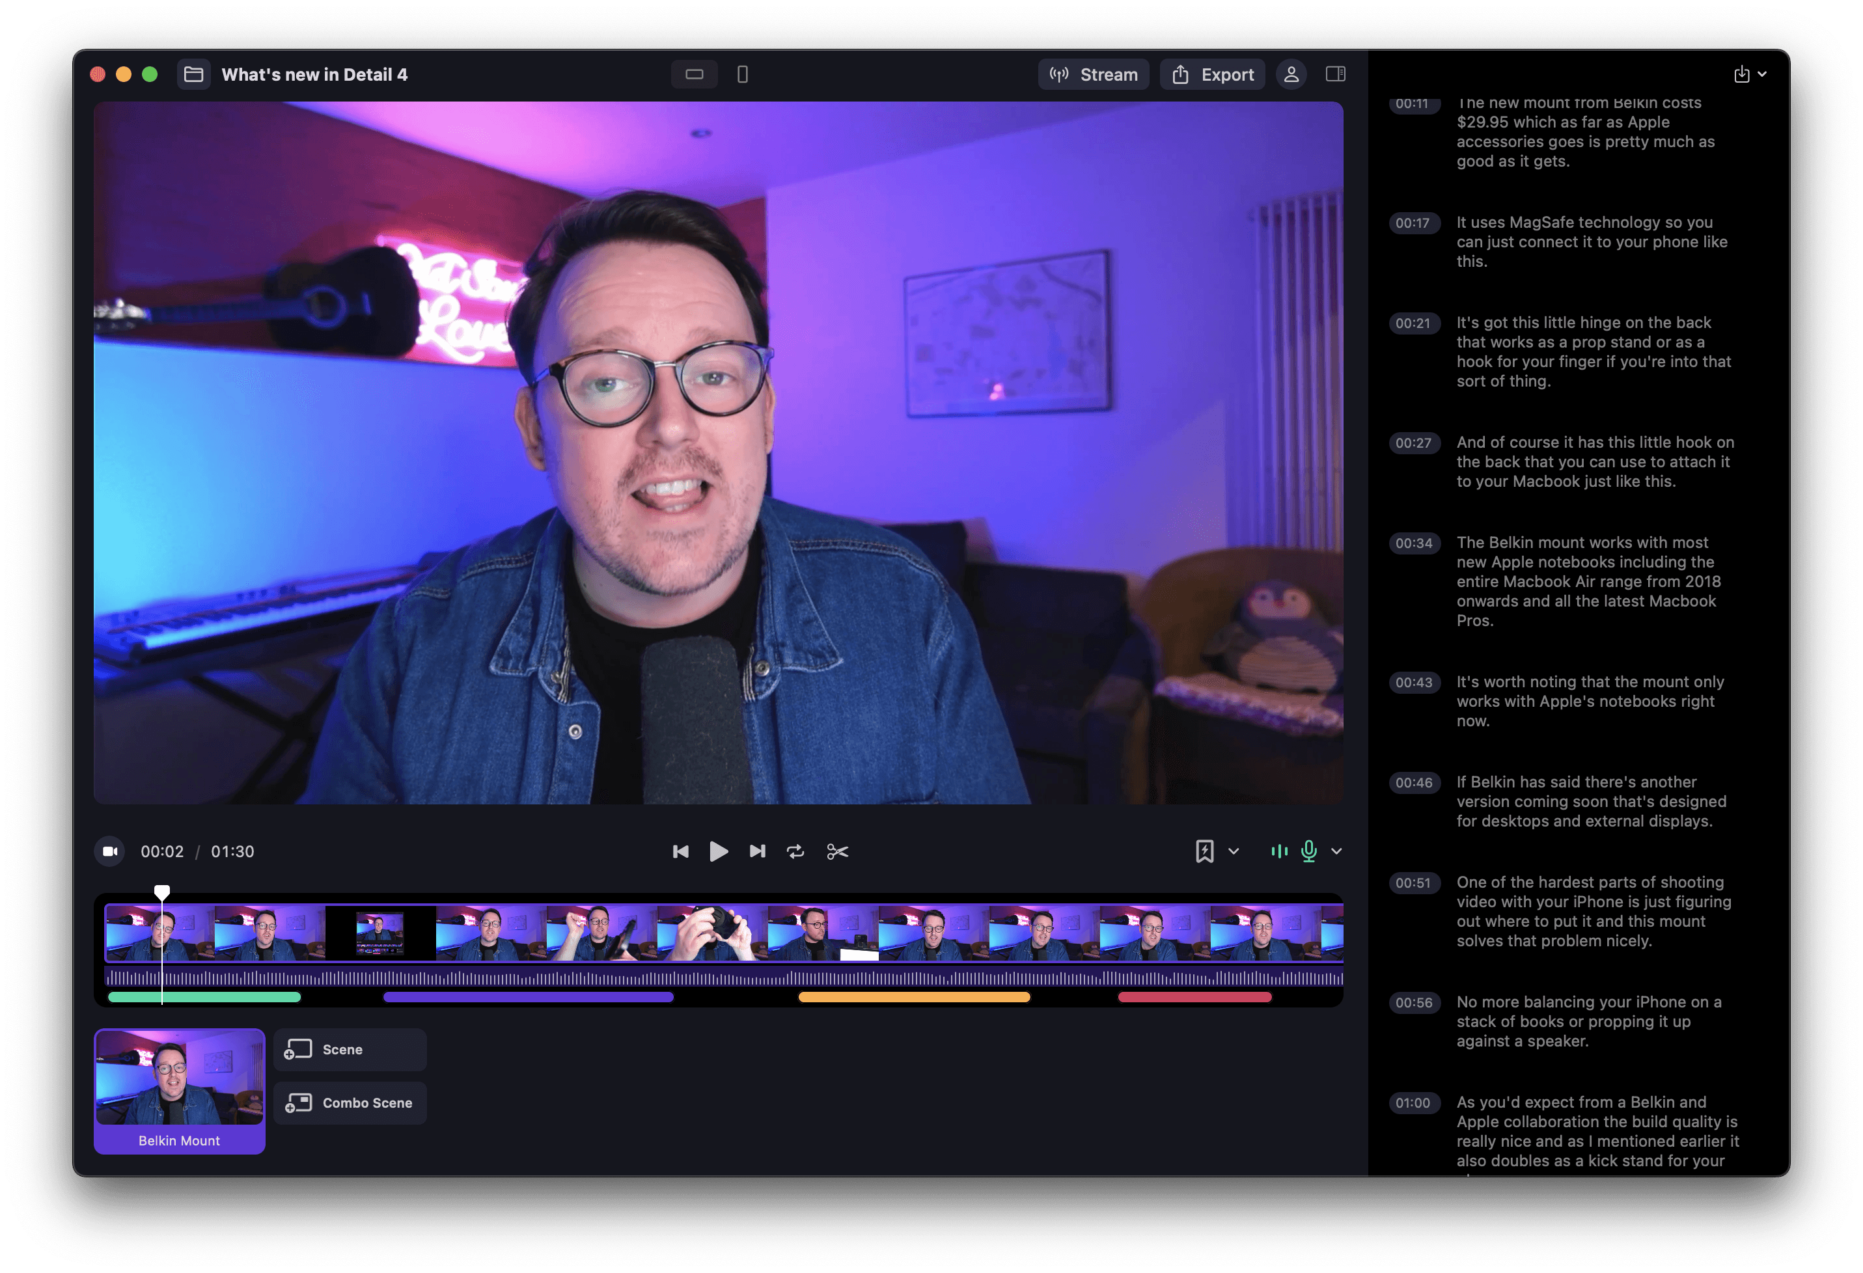Image resolution: width=1863 pixels, height=1273 pixels.
Task: Expand the bookmark marker dropdown
Action: click(1234, 851)
